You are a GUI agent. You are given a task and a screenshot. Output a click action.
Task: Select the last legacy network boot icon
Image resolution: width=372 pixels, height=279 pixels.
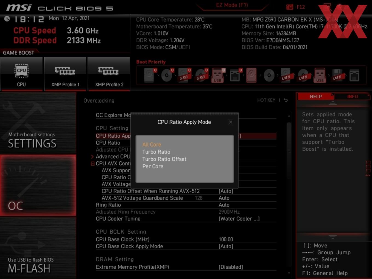354,75
